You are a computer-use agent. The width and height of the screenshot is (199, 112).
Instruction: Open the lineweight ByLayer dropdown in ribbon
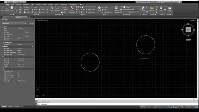point(132,10)
